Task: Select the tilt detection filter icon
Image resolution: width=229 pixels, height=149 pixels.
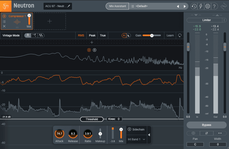Action: [34, 35]
